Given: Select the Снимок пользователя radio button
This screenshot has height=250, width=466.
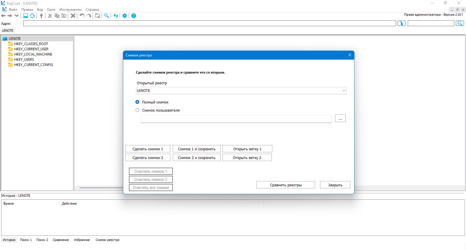Looking at the screenshot, I should [x=137, y=110].
